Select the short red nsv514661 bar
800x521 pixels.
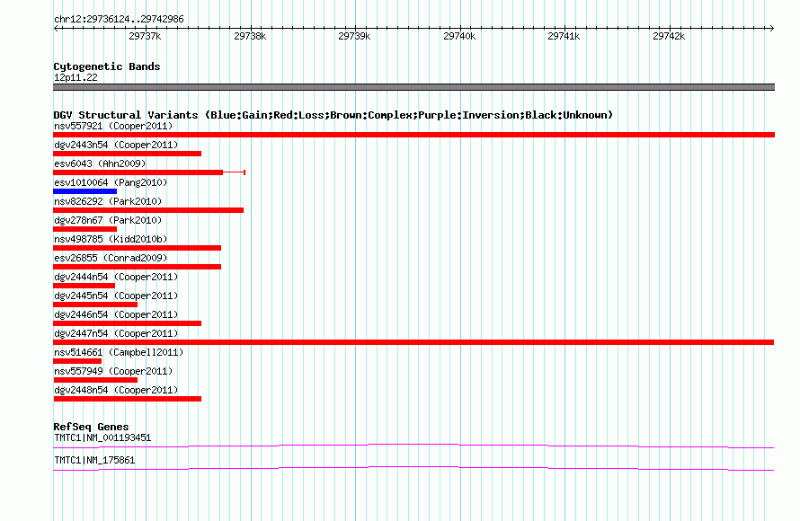[x=77, y=361]
